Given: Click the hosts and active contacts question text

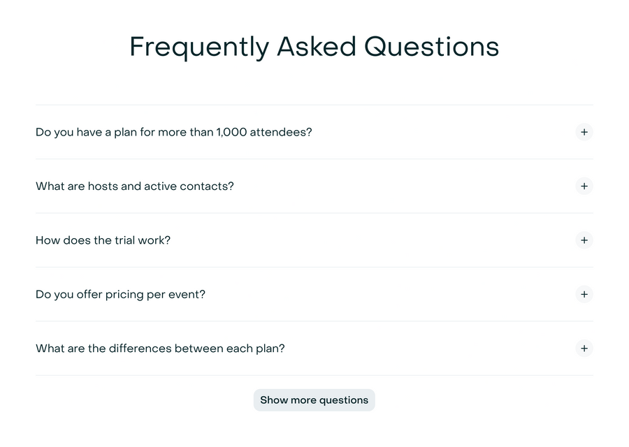Looking at the screenshot, I should 135,186.
